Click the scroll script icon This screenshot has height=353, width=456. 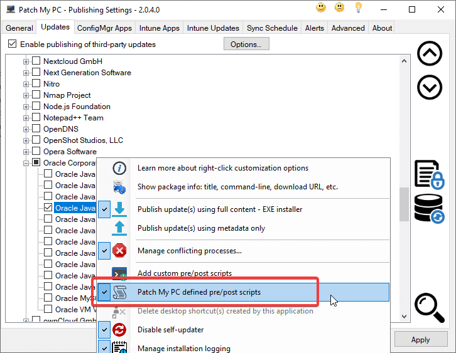tap(119, 292)
